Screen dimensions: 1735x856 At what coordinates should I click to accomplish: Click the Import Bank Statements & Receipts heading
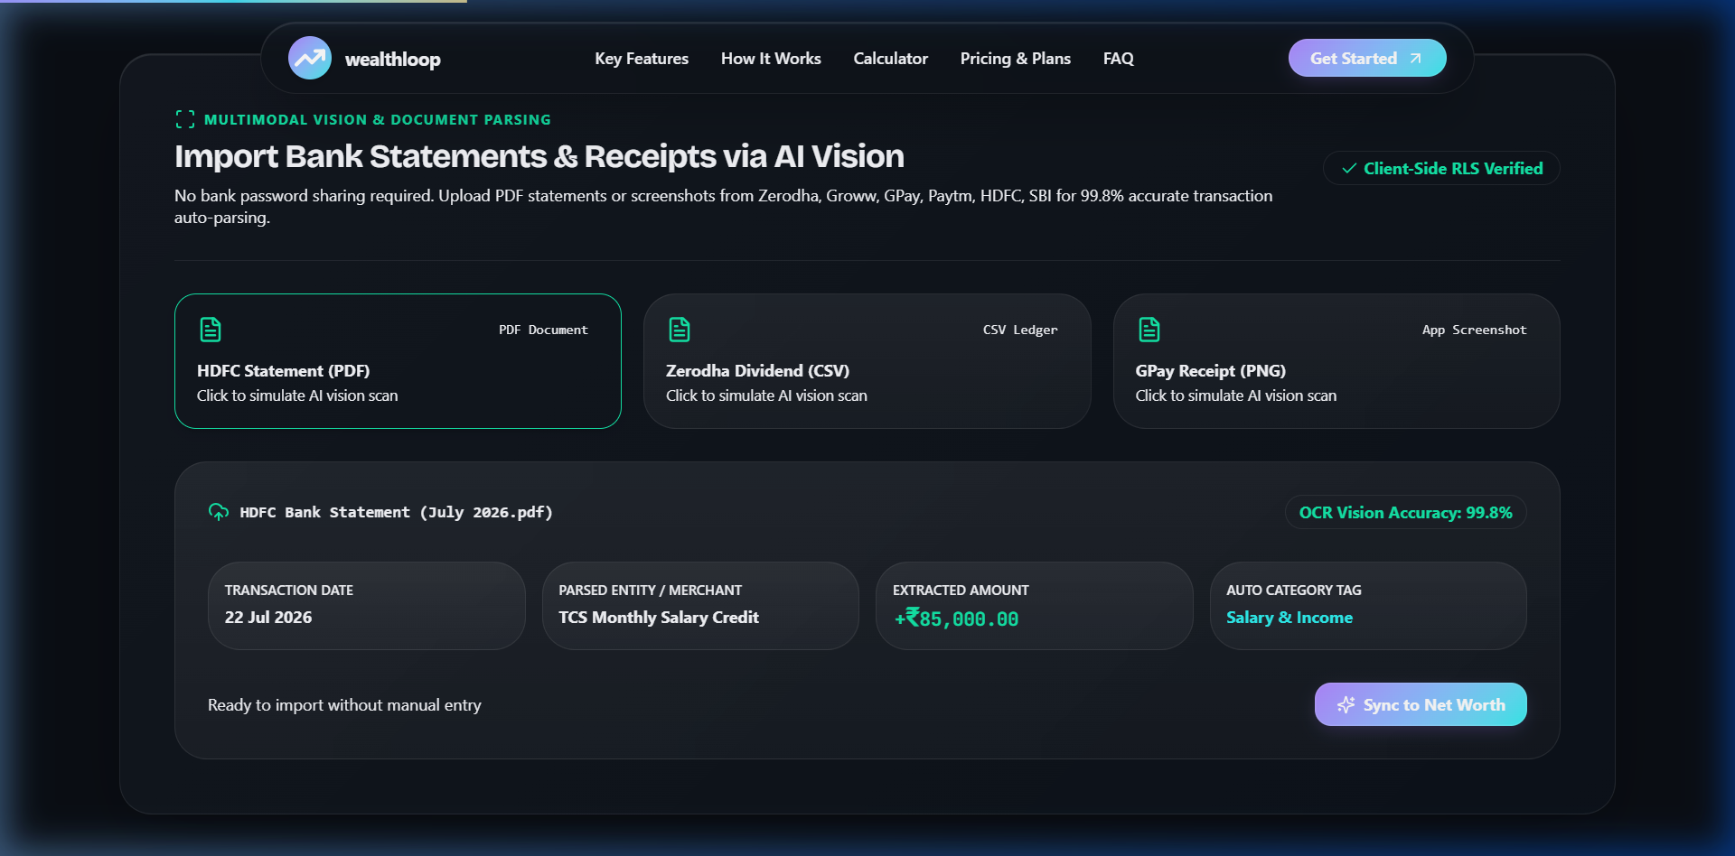click(x=539, y=157)
